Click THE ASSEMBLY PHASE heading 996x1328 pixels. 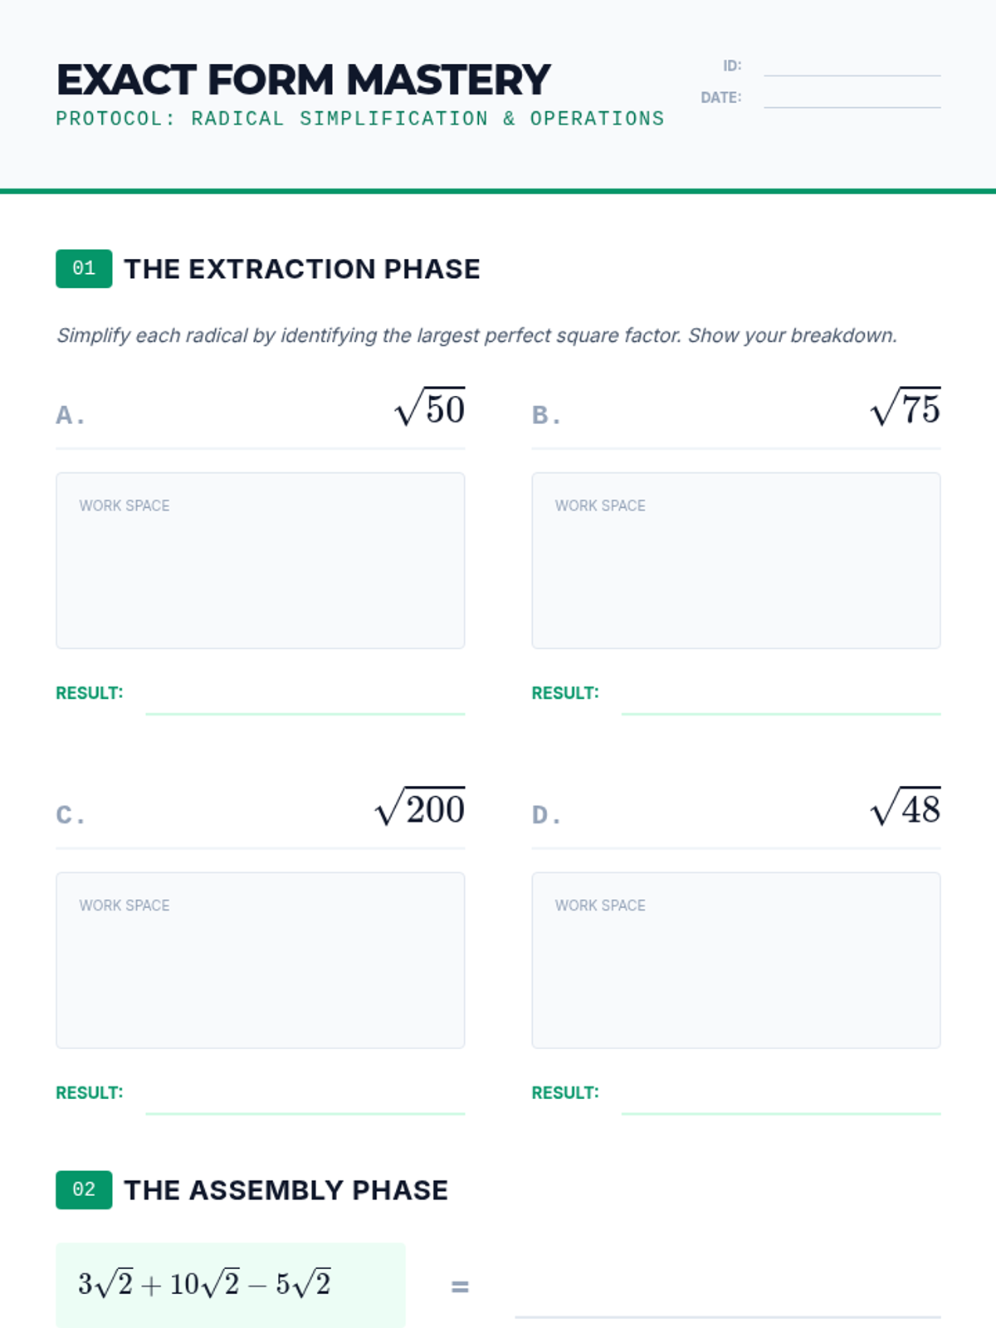click(x=286, y=1190)
